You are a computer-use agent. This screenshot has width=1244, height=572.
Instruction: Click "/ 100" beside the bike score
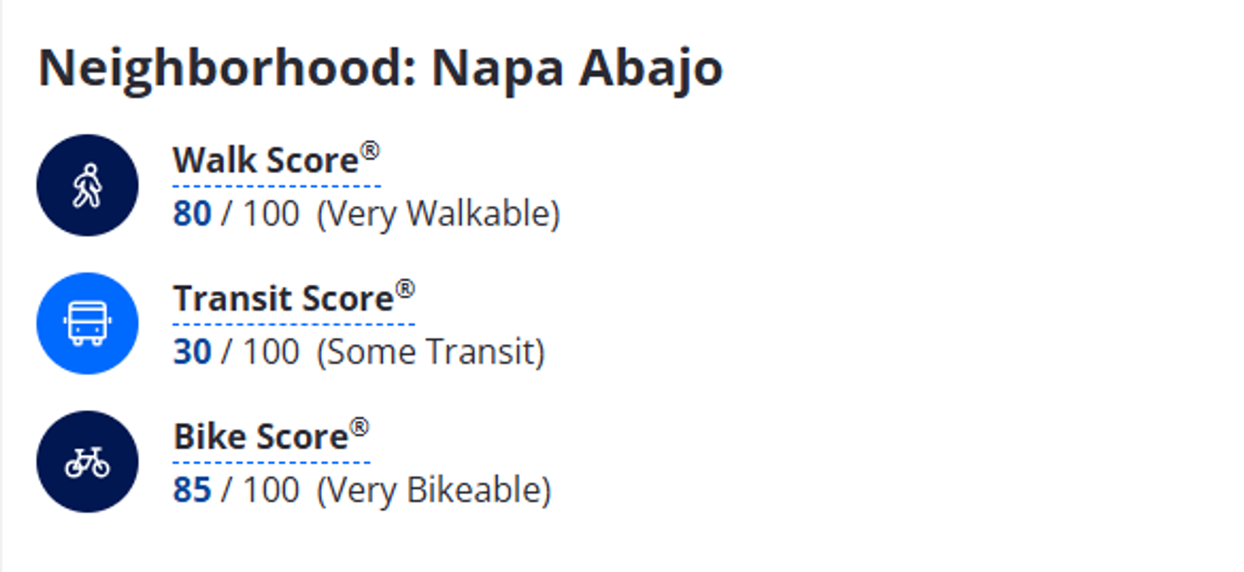coord(260,490)
